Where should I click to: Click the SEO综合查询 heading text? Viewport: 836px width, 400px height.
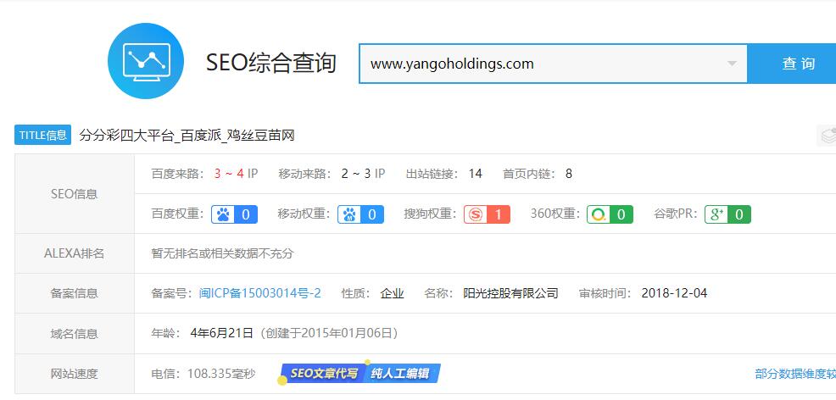point(271,63)
